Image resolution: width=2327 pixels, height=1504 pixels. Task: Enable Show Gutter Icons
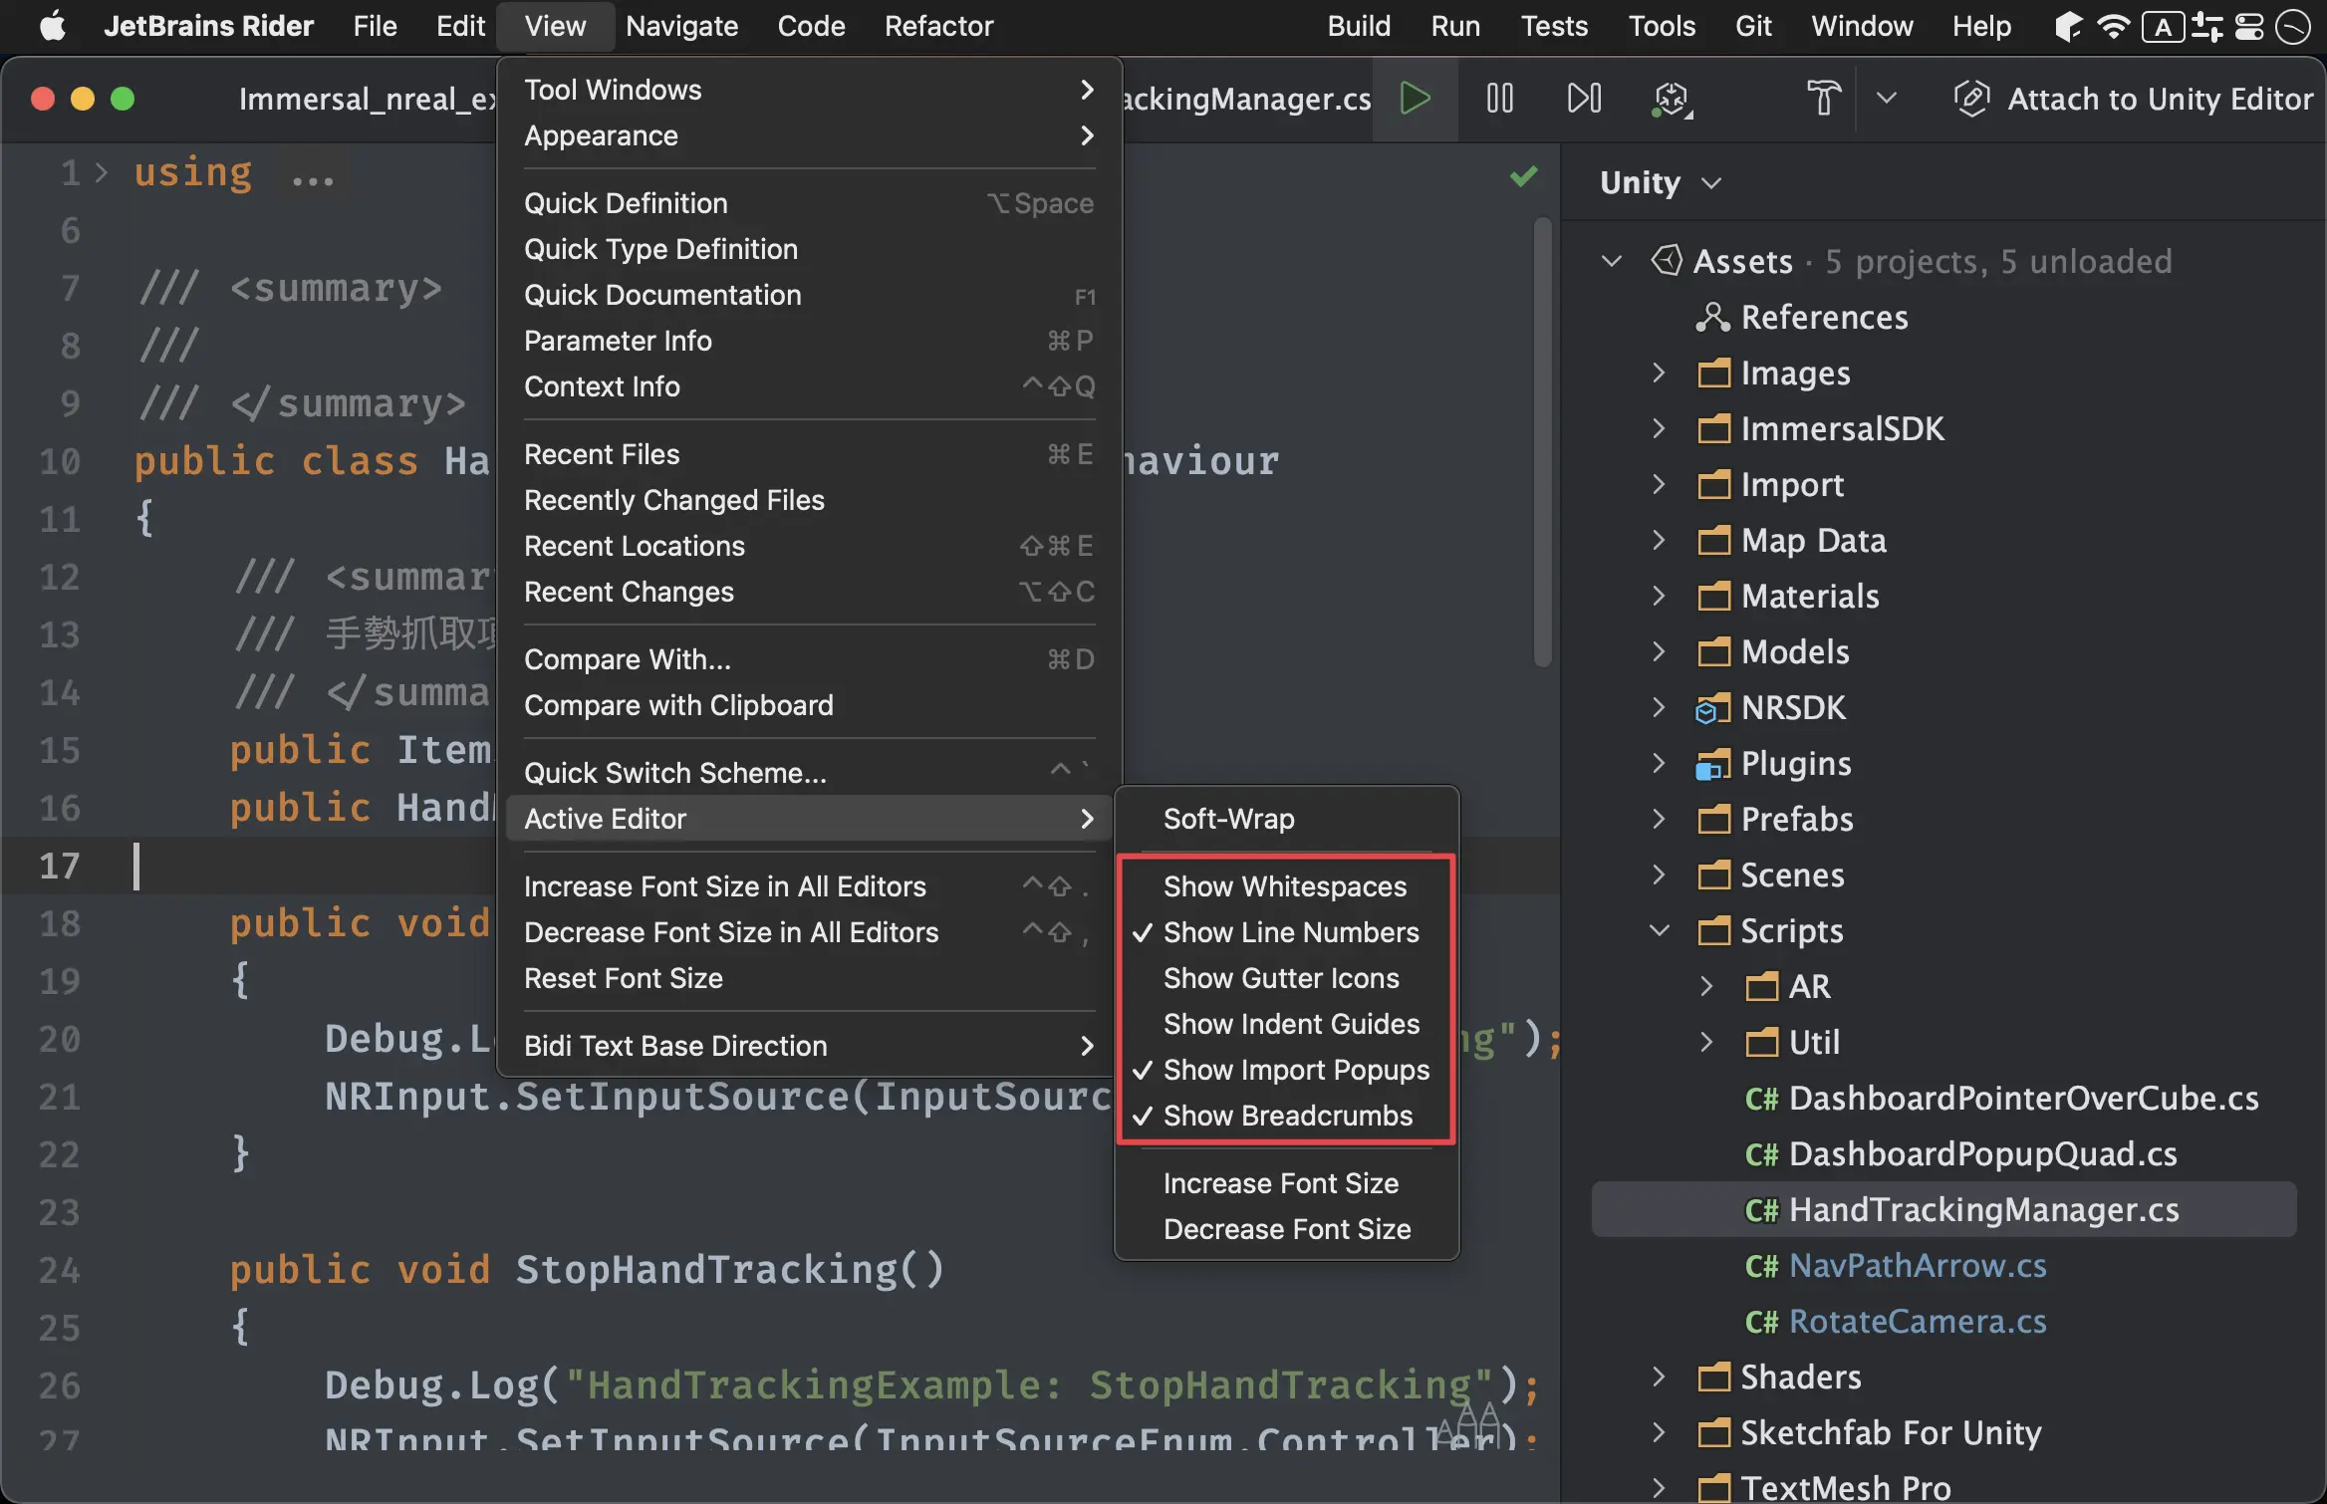pos(1286,978)
